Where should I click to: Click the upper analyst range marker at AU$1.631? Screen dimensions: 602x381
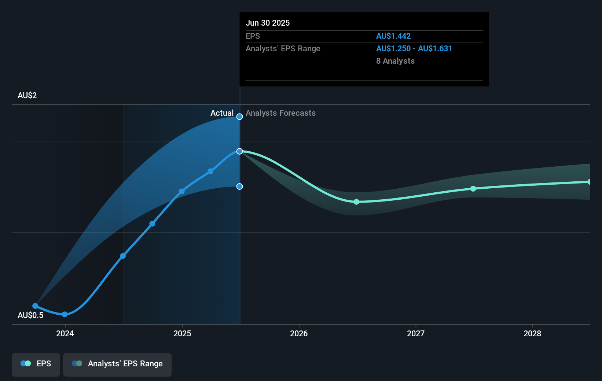point(240,117)
